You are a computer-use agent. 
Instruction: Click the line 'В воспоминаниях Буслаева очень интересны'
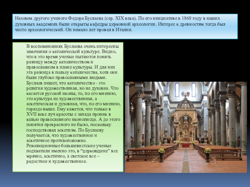(x=72, y=46)
